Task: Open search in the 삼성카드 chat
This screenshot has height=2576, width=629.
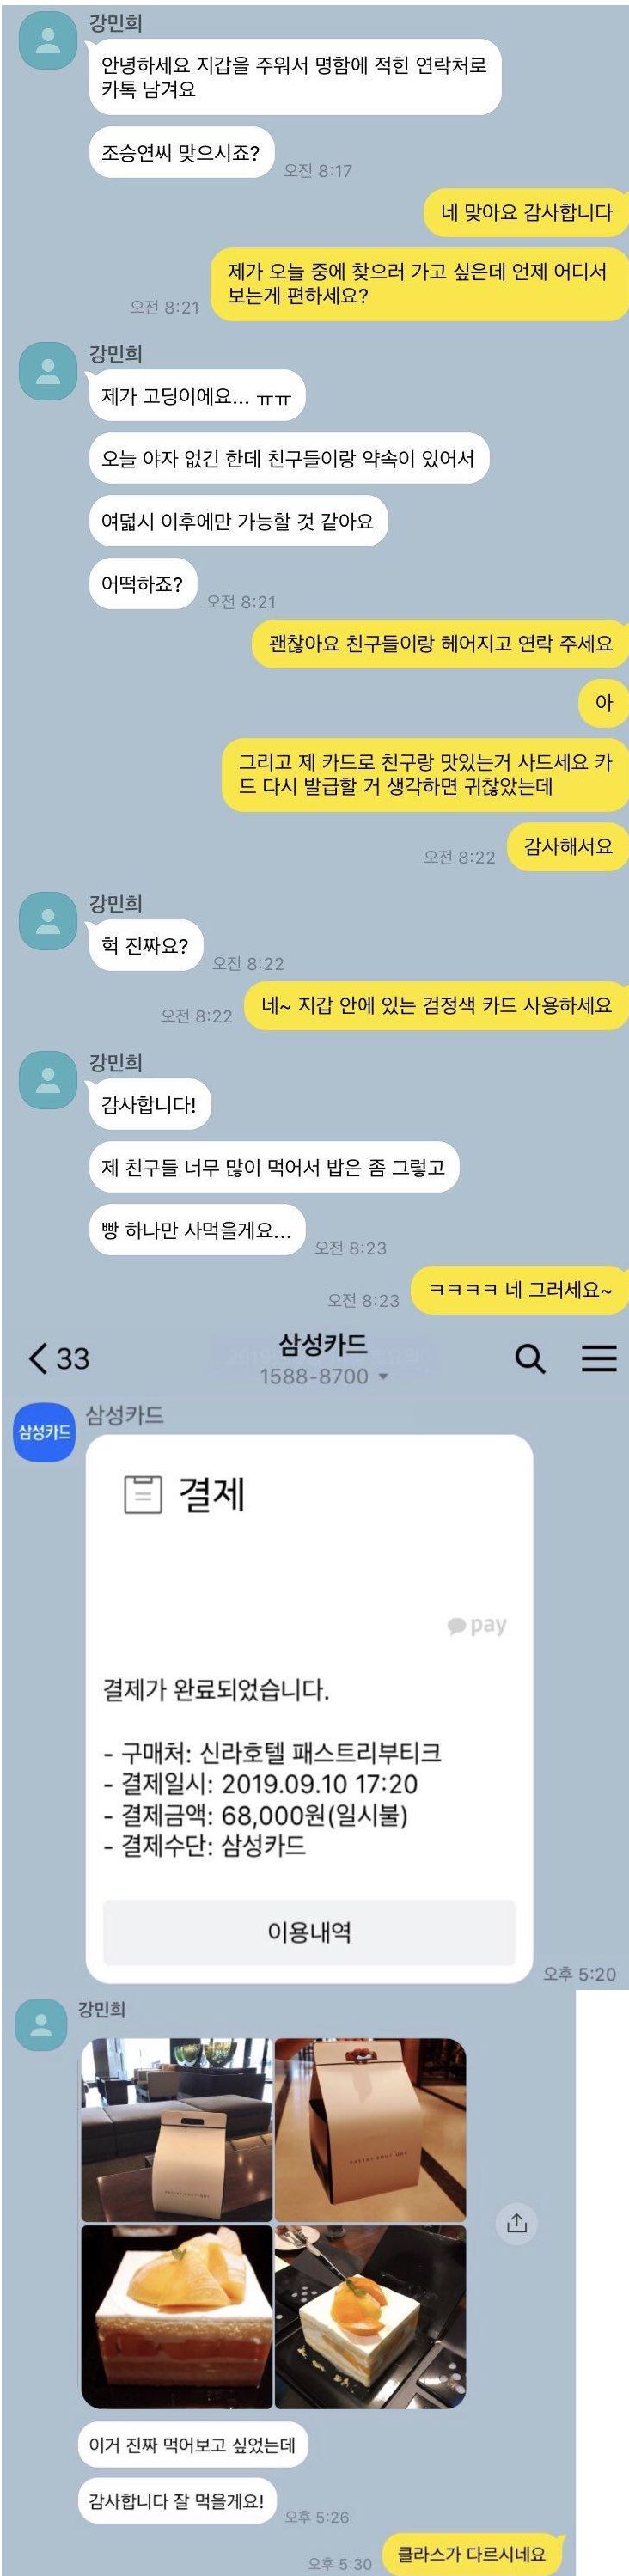Action: point(530,1358)
